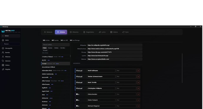Click the Inicio home icon
This screenshot has height=109, width=203.
click(3, 40)
